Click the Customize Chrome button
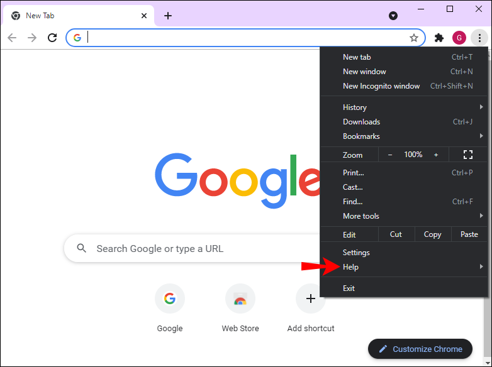Image resolution: width=492 pixels, height=367 pixels. click(x=420, y=349)
